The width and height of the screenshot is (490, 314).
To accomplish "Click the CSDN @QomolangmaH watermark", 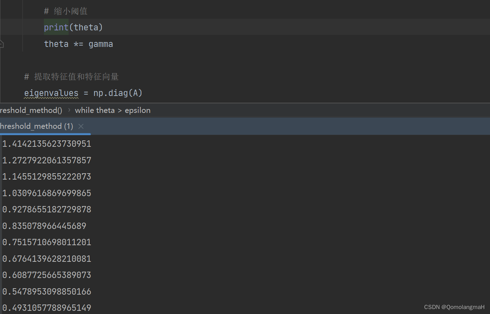I will (454, 307).
